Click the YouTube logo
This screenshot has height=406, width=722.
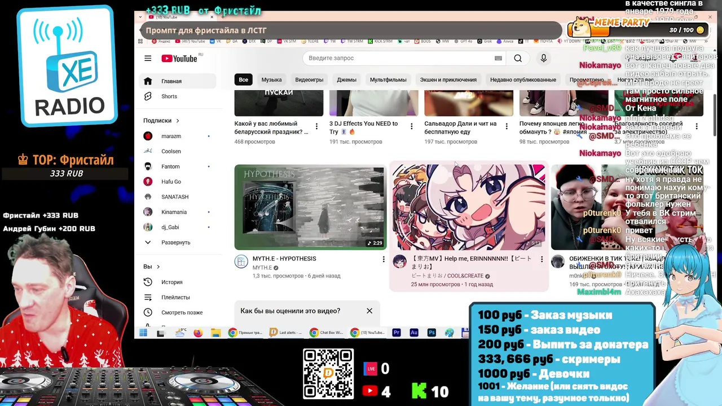pos(179,59)
